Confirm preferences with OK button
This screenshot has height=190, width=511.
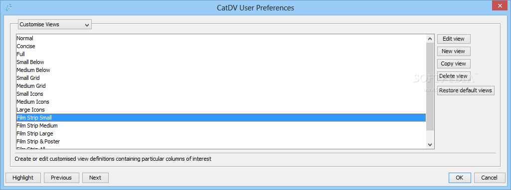click(460, 178)
